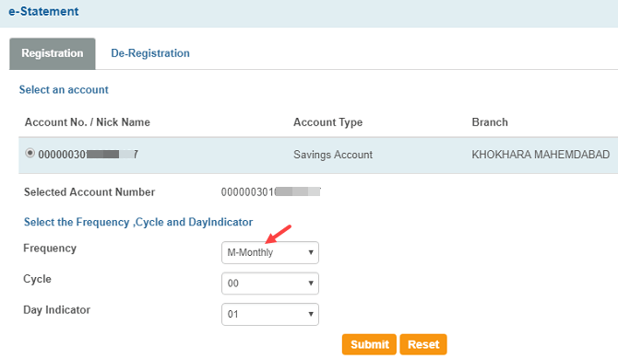Click the e-Statement page heading
The image size is (618, 359).
click(x=43, y=11)
